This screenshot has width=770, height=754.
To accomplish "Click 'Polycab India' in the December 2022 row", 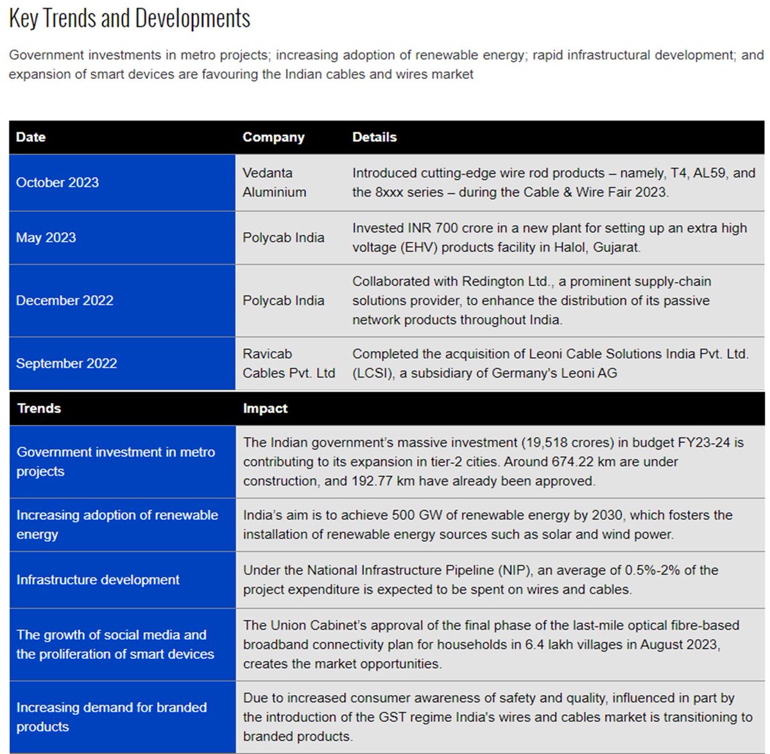I will 284,301.
